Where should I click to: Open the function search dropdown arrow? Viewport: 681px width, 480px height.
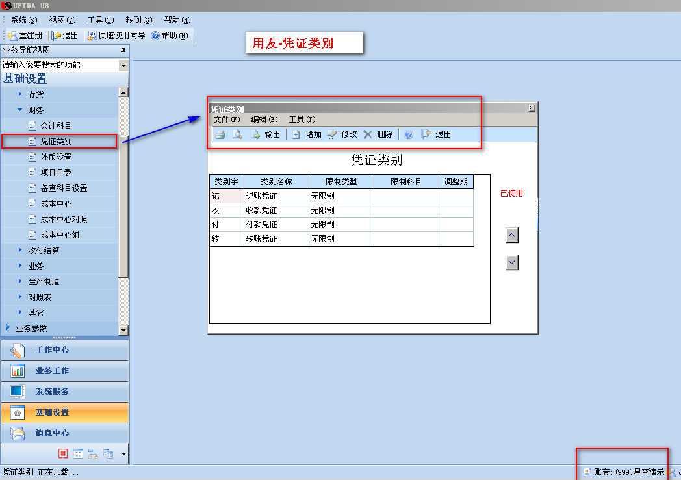123,66
